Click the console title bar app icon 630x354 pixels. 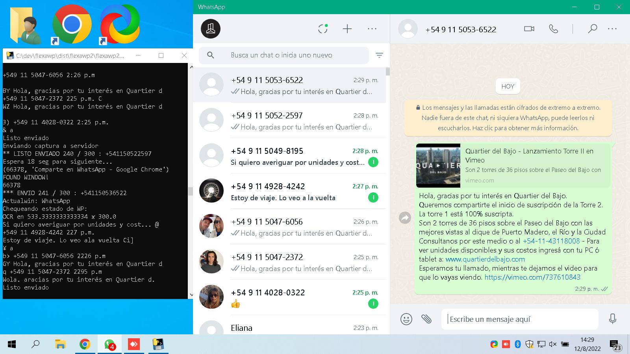tap(10, 55)
